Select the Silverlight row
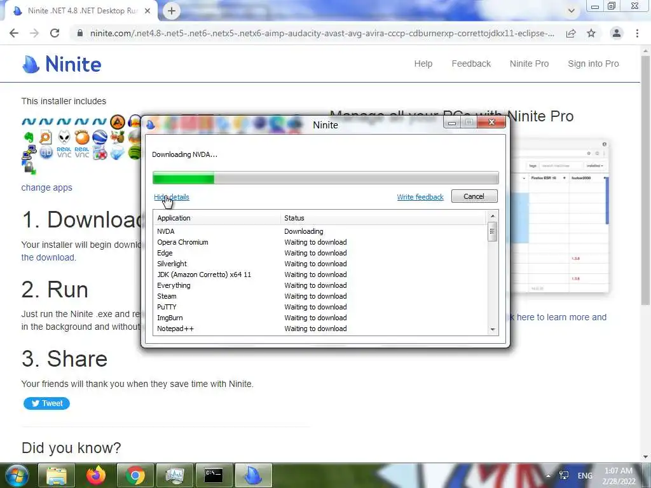This screenshot has width=651, height=488. pos(320,264)
